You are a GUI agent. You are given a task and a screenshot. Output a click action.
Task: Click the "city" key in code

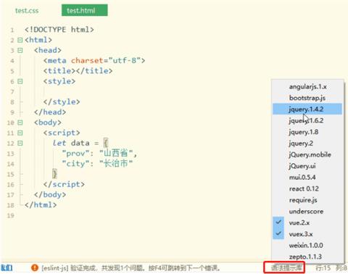click(75, 164)
